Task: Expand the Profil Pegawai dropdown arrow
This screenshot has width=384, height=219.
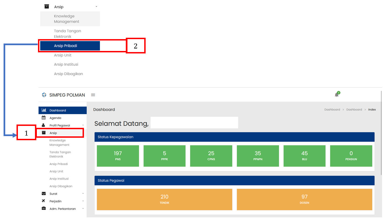Action: coord(83,126)
